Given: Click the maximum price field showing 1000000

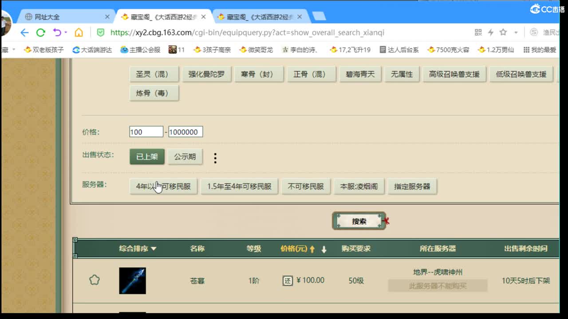Looking at the screenshot, I should click(x=185, y=132).
